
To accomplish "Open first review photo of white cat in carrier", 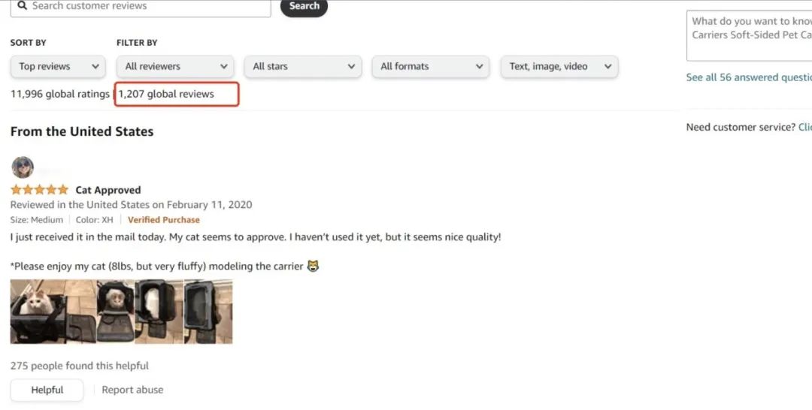I will coord(53,312).
